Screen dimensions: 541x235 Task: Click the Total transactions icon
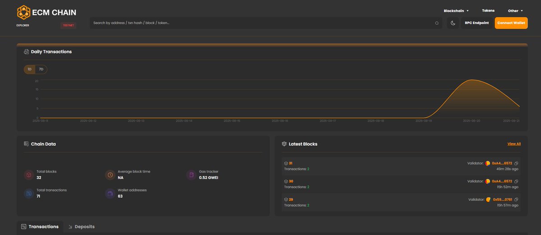point(28,193)
